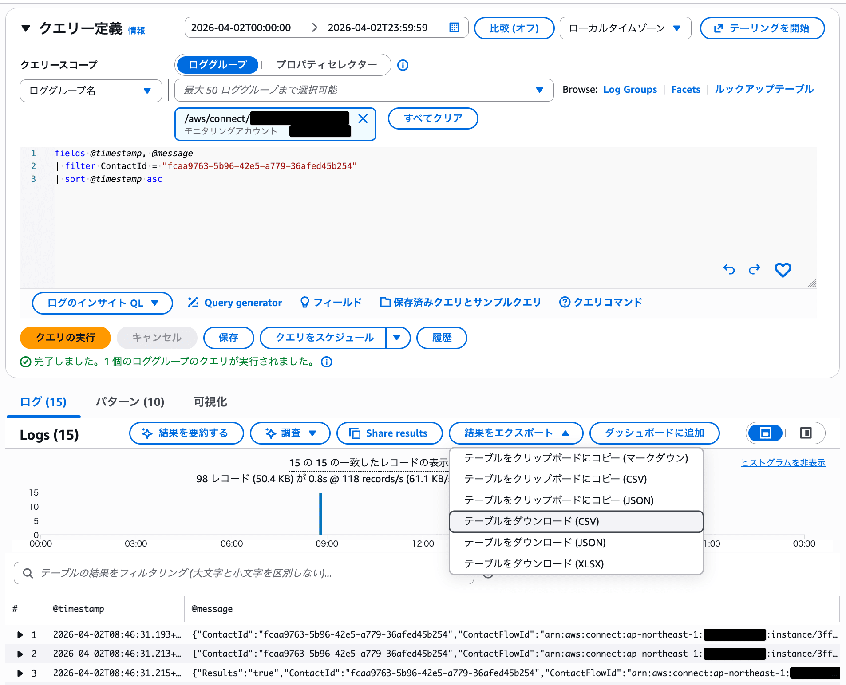This screenshot has width=846, height=685.
Task: Open the date range calendar picker icon
Action: tap(454, 28)
